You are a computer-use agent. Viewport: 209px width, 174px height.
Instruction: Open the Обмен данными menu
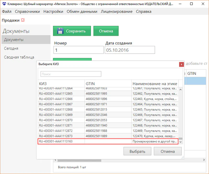coord(82,11)
